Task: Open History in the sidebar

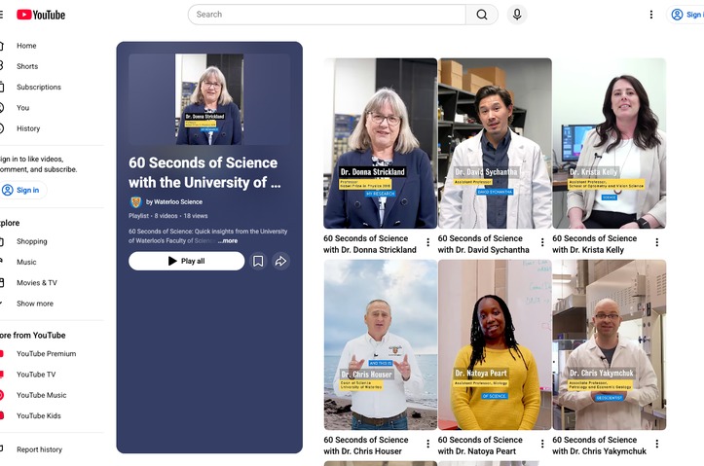Action: click(27, 128)
